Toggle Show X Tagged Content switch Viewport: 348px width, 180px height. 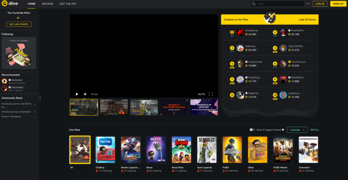point(252,130)
